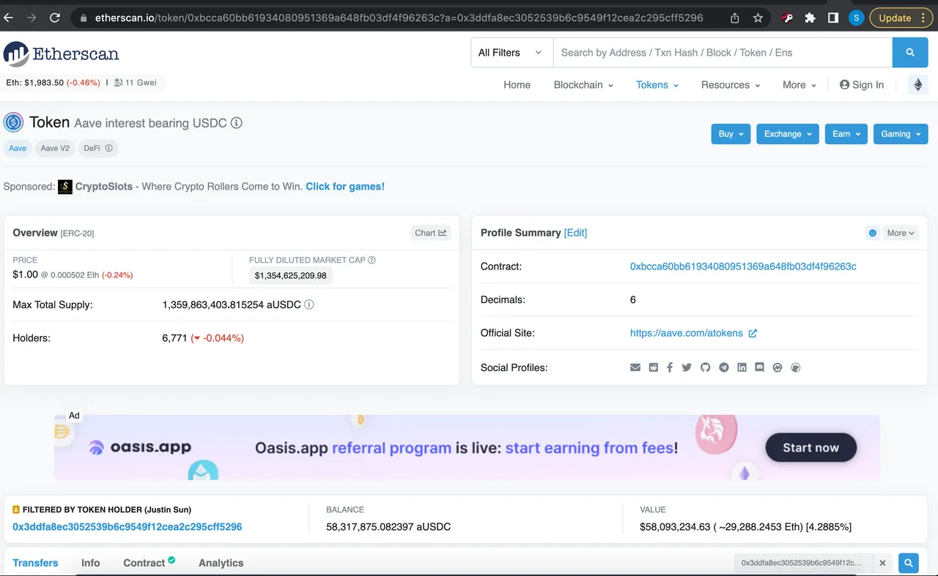
Task: Toggle the browser side panel icon
Action: (x=833, y=18)
